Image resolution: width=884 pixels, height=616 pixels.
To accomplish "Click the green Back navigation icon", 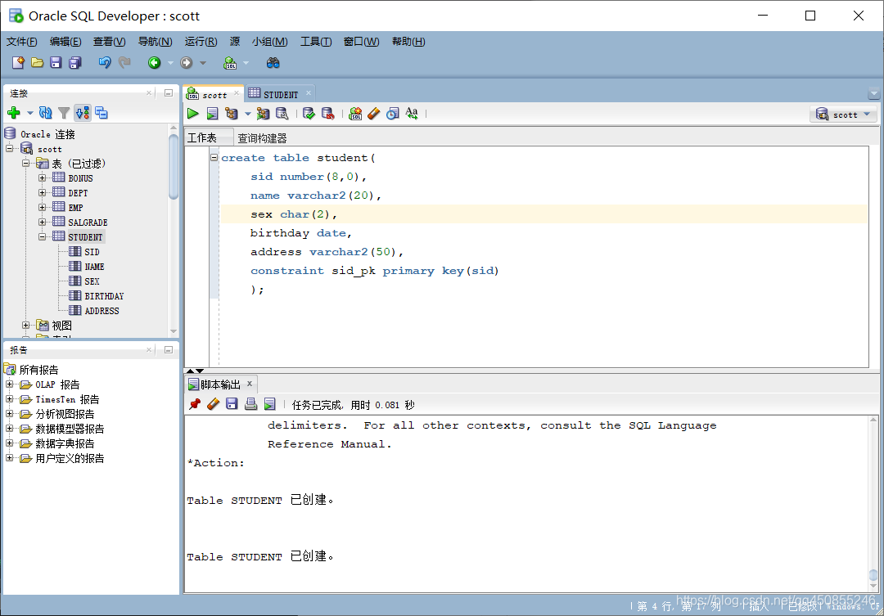I will (x=155, y=62).
